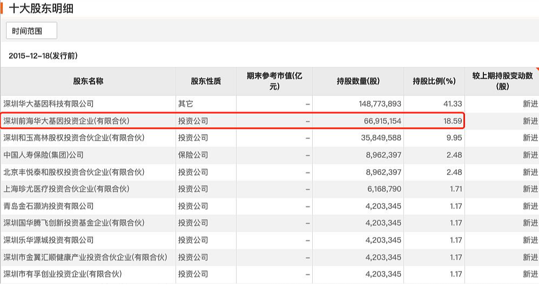Click the share count 148,773,893
This screenshot has height=285, width=539.
click(x=380, y=103)
